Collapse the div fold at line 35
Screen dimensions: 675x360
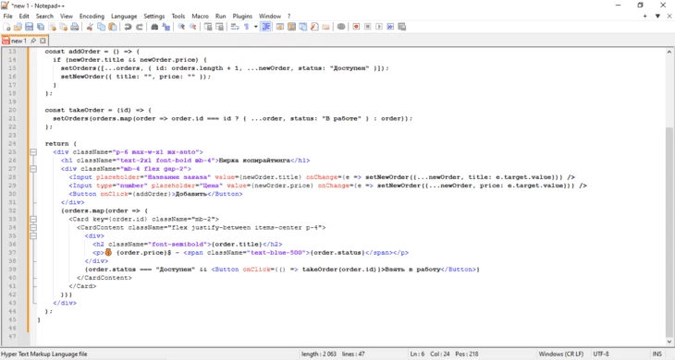coord(33,236)
